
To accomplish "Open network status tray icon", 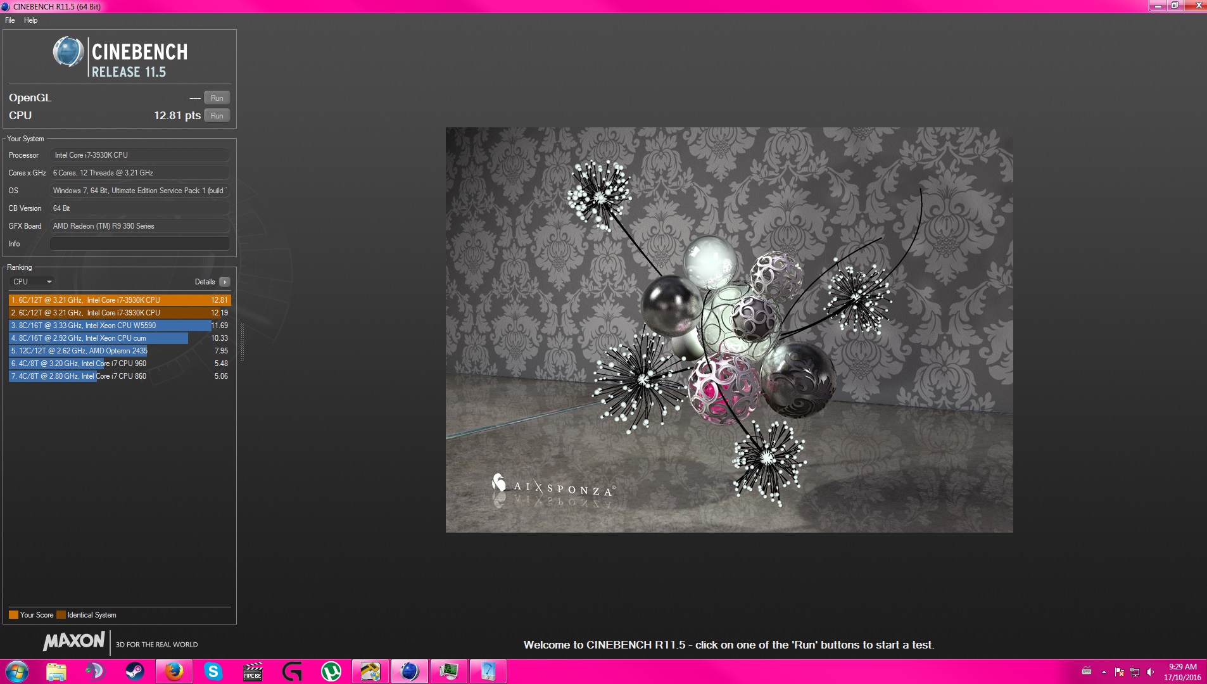I will pos(1135,672).
